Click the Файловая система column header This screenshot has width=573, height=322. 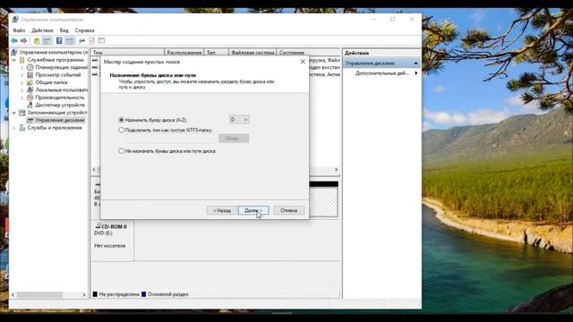click(252, 53)
